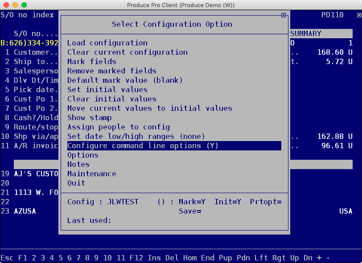This screenshot has height=263, width=362.
Task: Click the Lft key in bottom bar
Action: (261, 258)
